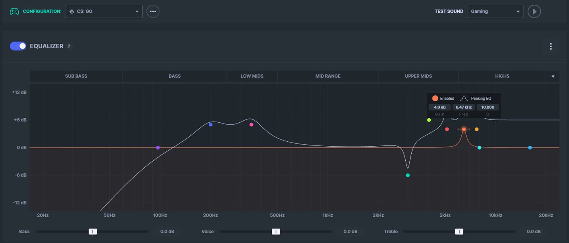
Task: Select the HIGHS band tab
Action: 502,76
